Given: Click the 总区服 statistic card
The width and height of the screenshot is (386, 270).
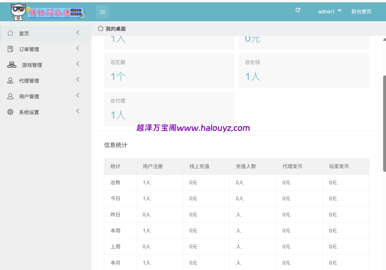Looking at the screenshot, I should pyautogui.click(x=169, y=70).
